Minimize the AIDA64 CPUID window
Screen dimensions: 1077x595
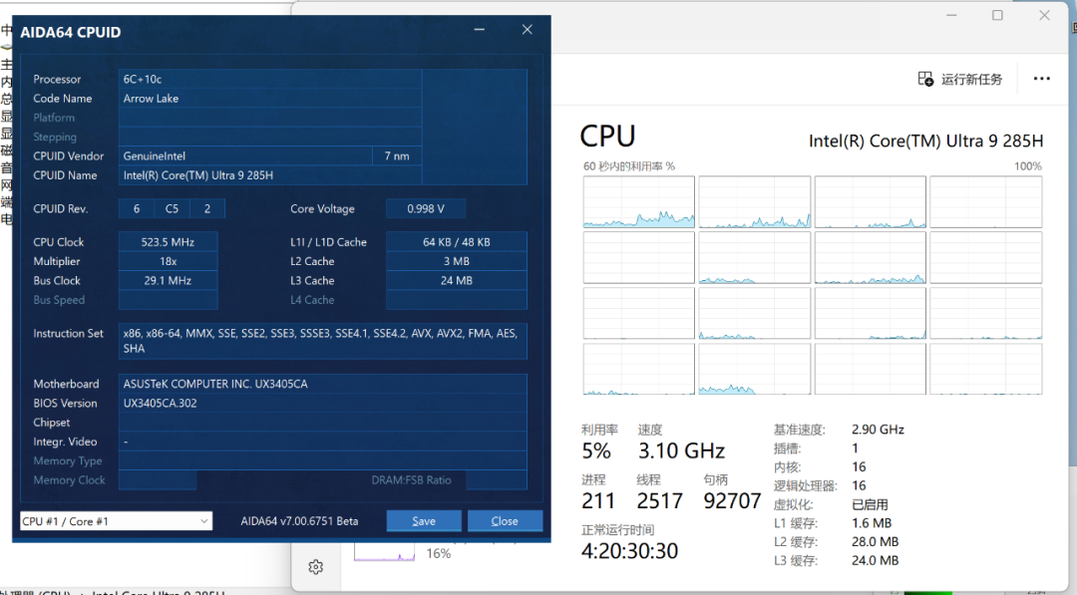click(x=480, y=30)
